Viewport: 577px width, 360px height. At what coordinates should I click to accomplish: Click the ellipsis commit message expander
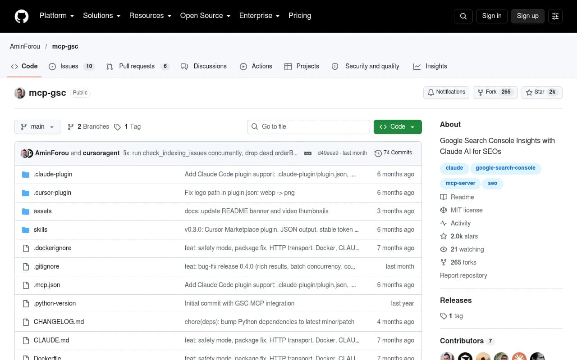pyautogui.click(x=308, y=153)
